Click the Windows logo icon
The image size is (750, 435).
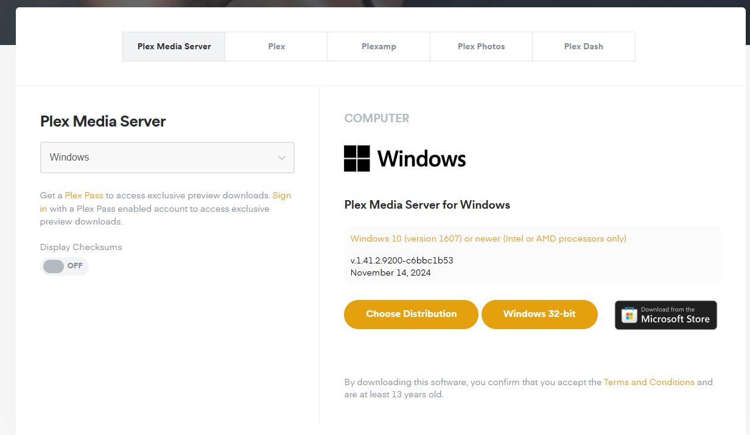click(358, 158)
